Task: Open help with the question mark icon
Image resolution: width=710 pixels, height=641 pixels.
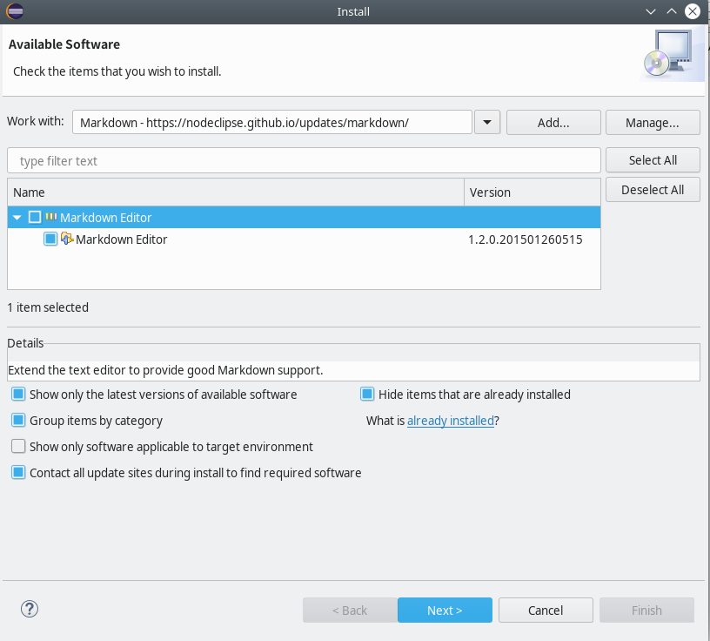Action: (30, 609)
